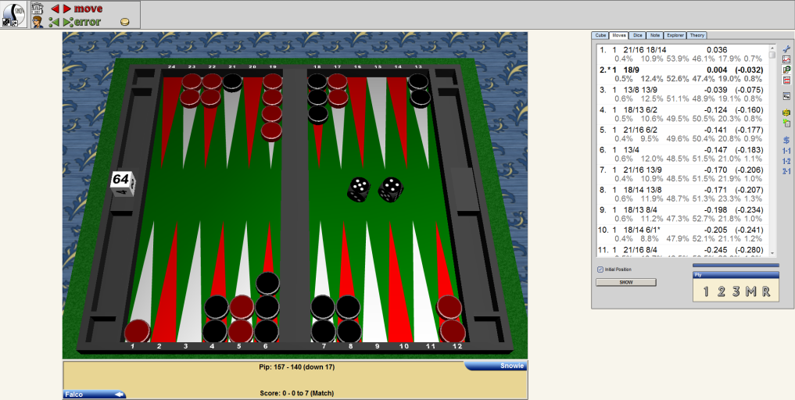The width and height of the screenshot is (795, 400).
Task: Click the red next move arrow
Action: point(67,9)
